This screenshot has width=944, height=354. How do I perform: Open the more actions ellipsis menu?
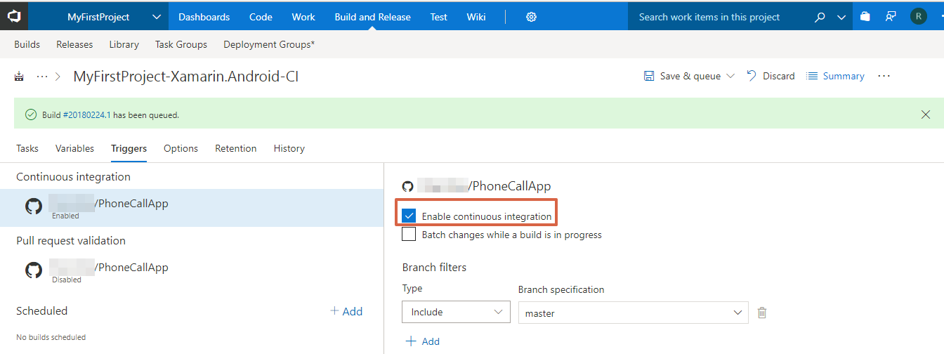[884, 76]
